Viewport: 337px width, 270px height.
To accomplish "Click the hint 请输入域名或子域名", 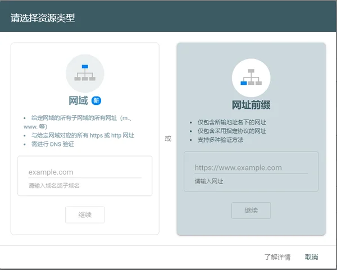I will (54, 186).
